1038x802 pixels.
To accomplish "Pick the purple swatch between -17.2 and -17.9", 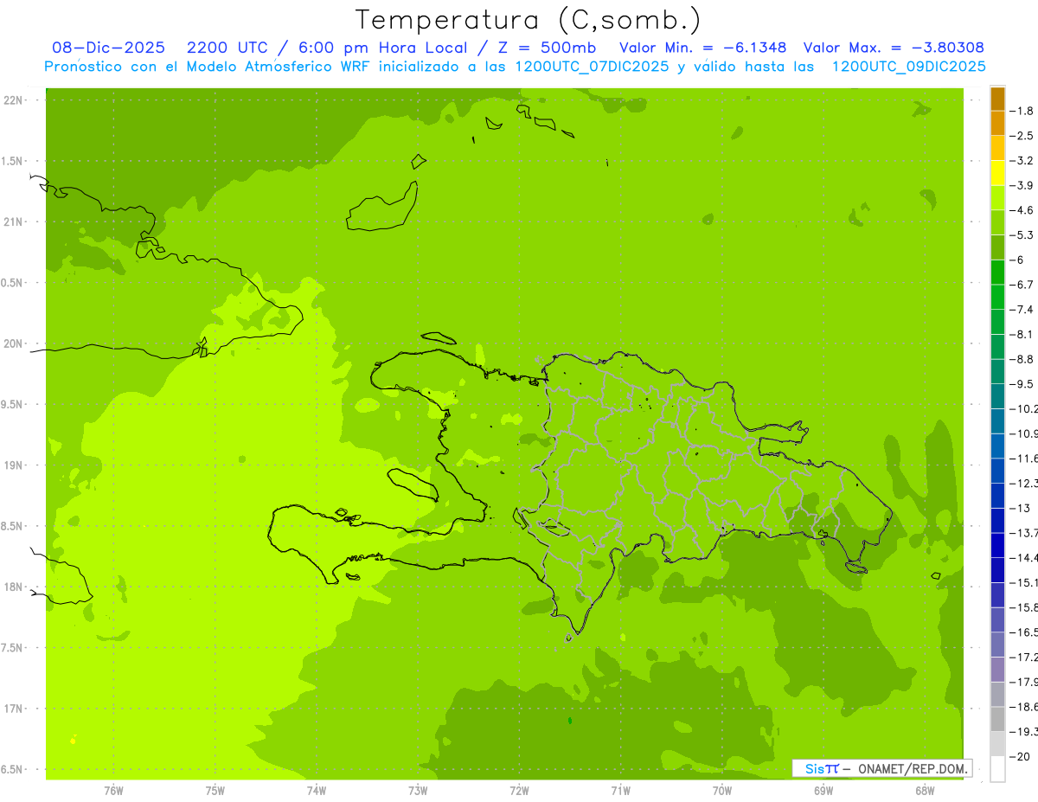I will coord(997,669).
